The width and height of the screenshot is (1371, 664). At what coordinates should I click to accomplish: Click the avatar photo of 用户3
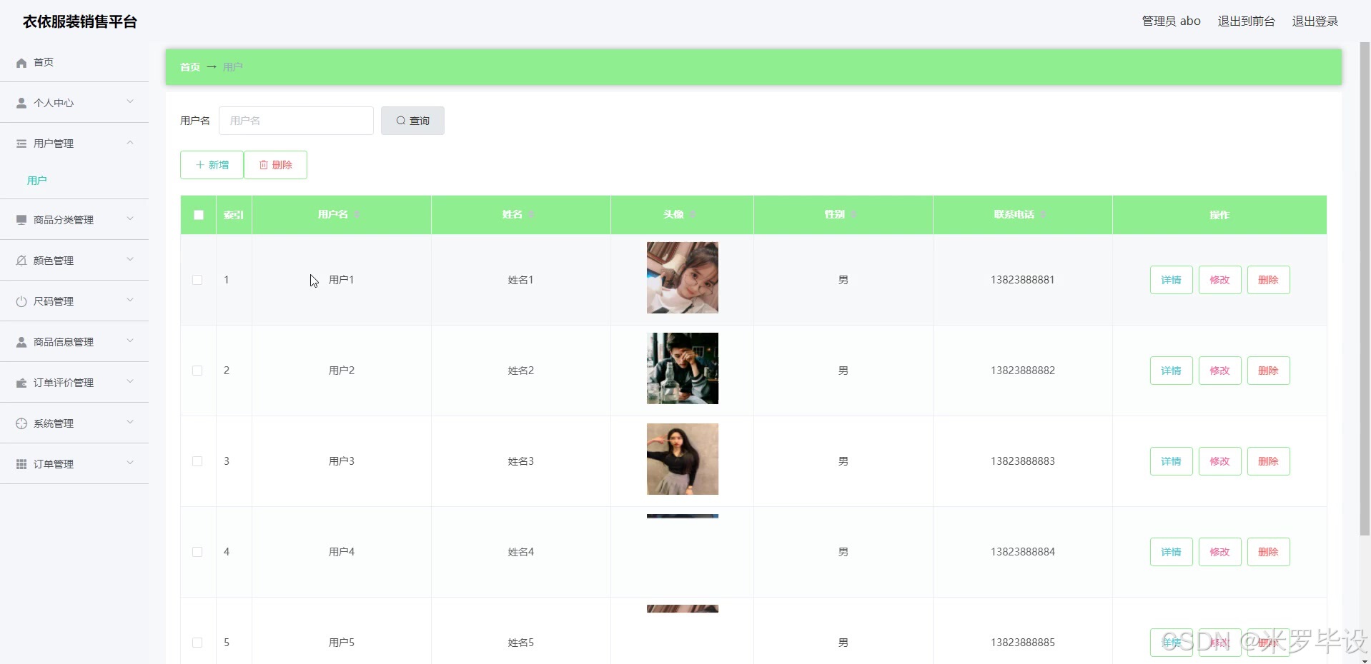(683, 459)
